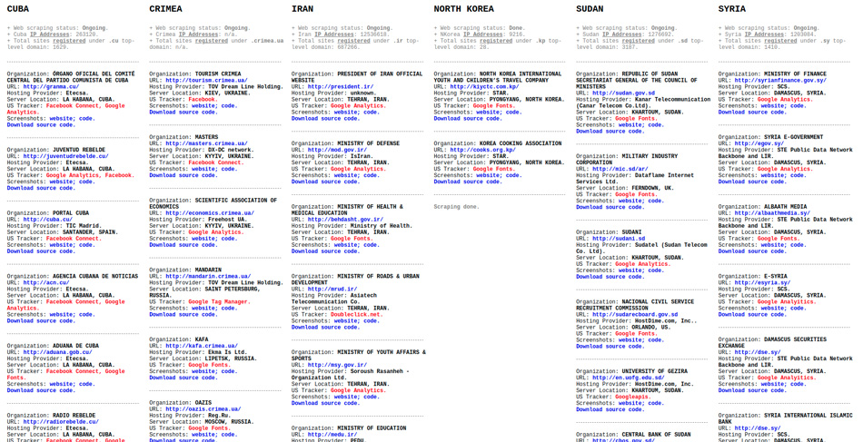863x442 pixels.
Task: Open the en.uofg.edu.sd link
Action: tap(629, 378)
